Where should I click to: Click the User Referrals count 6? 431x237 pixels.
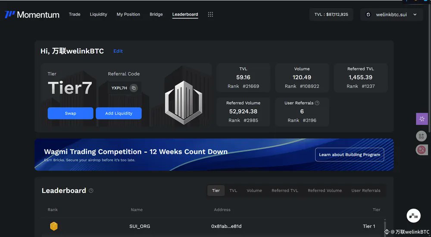click(302, 111)
